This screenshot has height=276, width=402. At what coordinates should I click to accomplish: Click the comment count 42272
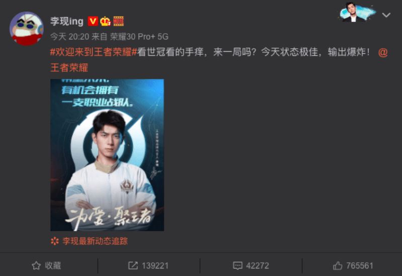tap(257, 265)
